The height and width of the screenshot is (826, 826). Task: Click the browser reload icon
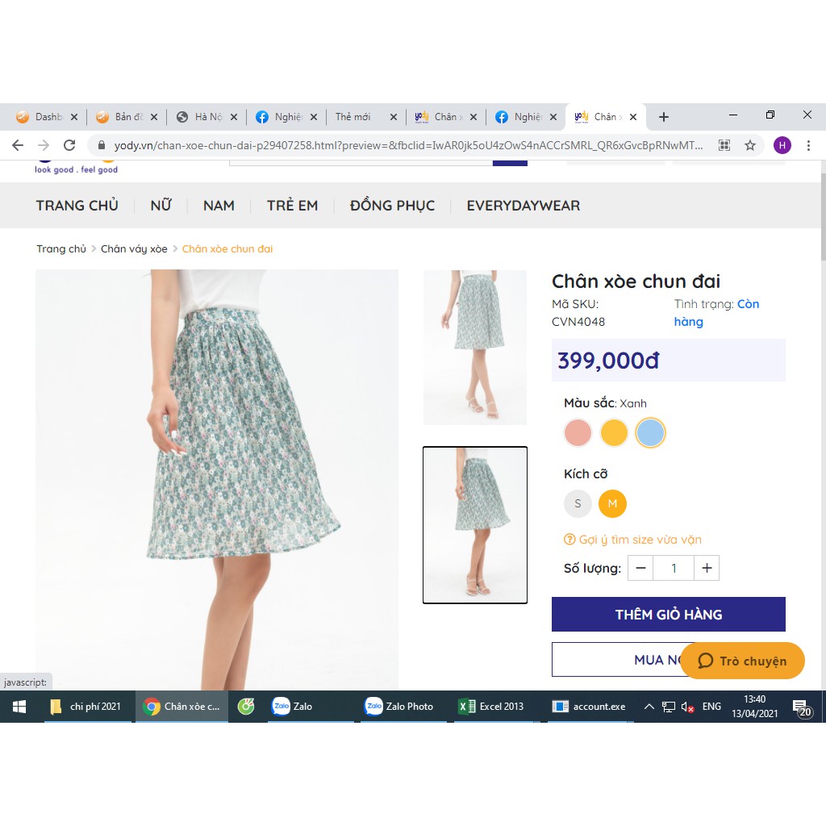coord(69,145)
